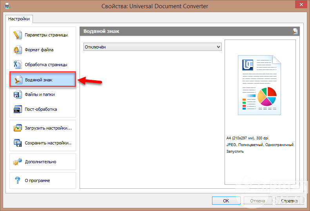The height and width of the screenshot is (211, 310).
Task: Click the document preview thumbnail
Action: [259, 85]
